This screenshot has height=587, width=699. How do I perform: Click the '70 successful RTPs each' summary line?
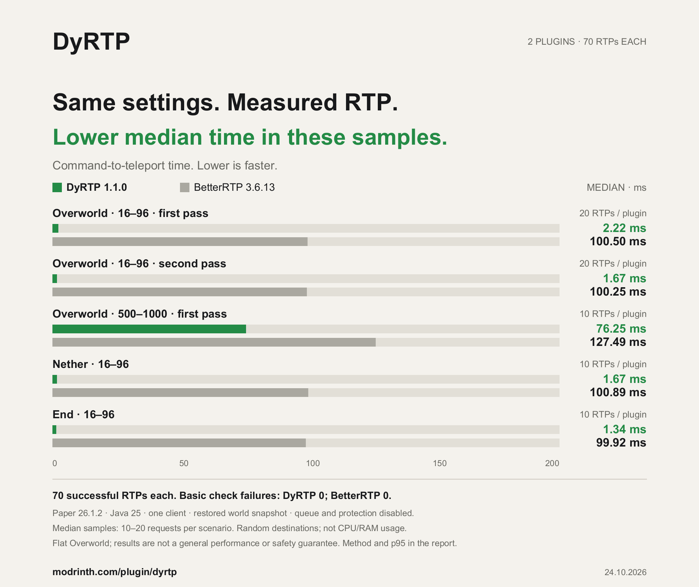click(x=222, y=496)
